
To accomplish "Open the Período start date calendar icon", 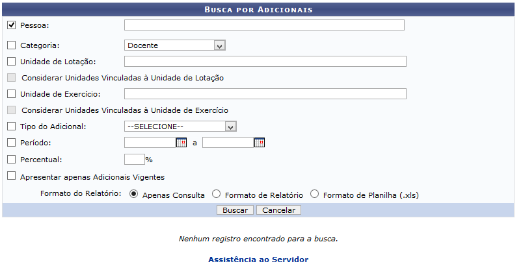I will tap(181, 143).
